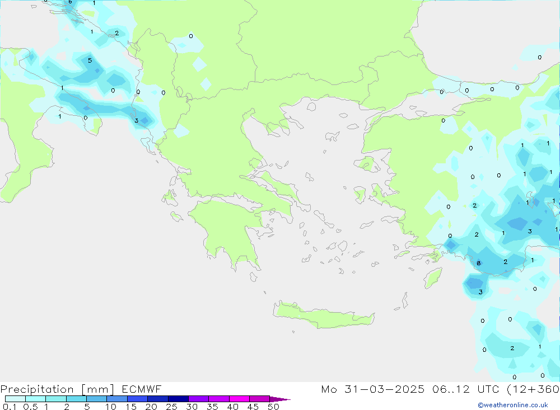
Task: Click the "Mo 31-03-2025" date text
Action: tap(372, 389)
